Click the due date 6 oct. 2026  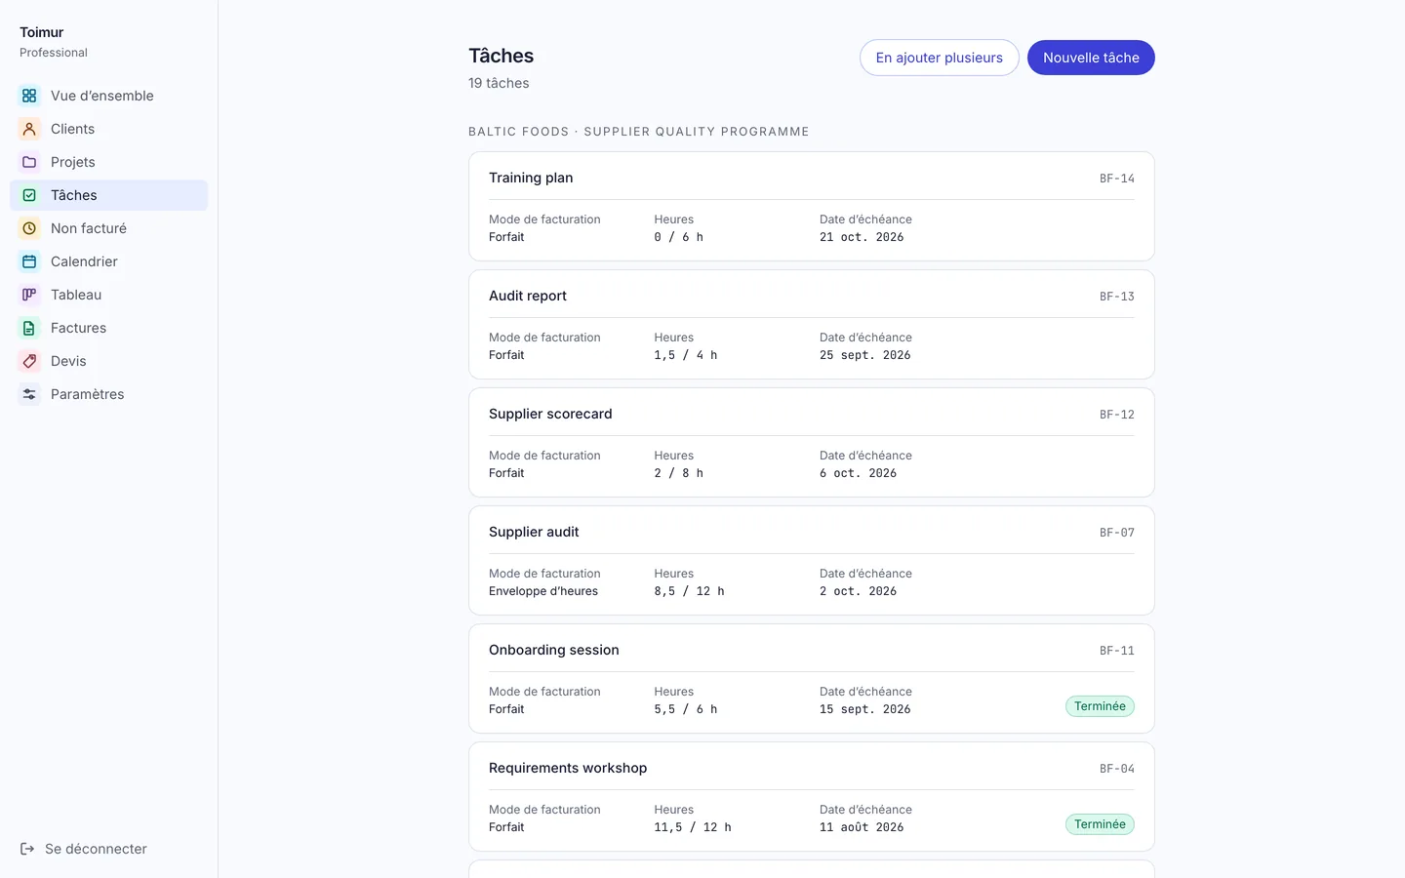click(859, 473)
